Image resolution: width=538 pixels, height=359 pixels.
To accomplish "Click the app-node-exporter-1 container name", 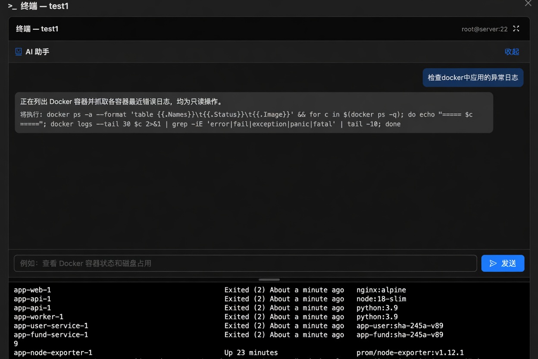I will [53, 353].
